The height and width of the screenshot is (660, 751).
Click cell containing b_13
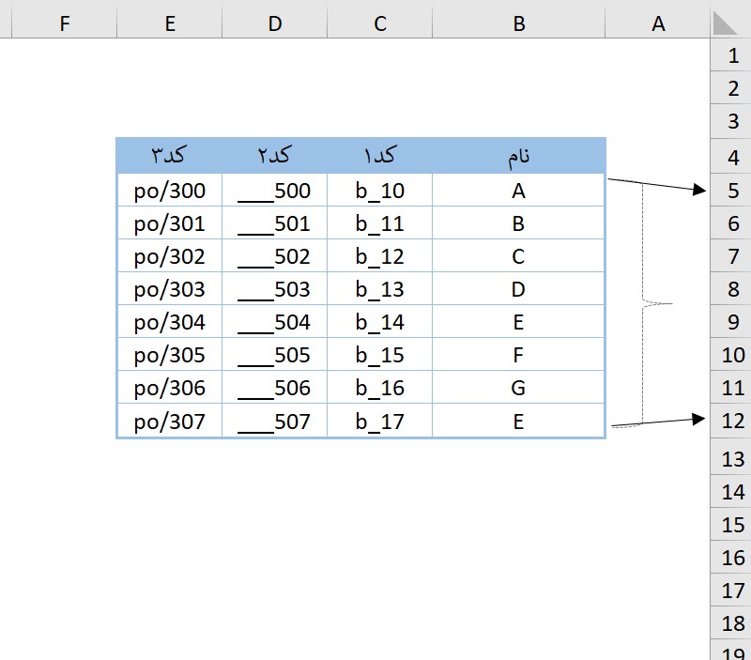[x=379, y=289]
